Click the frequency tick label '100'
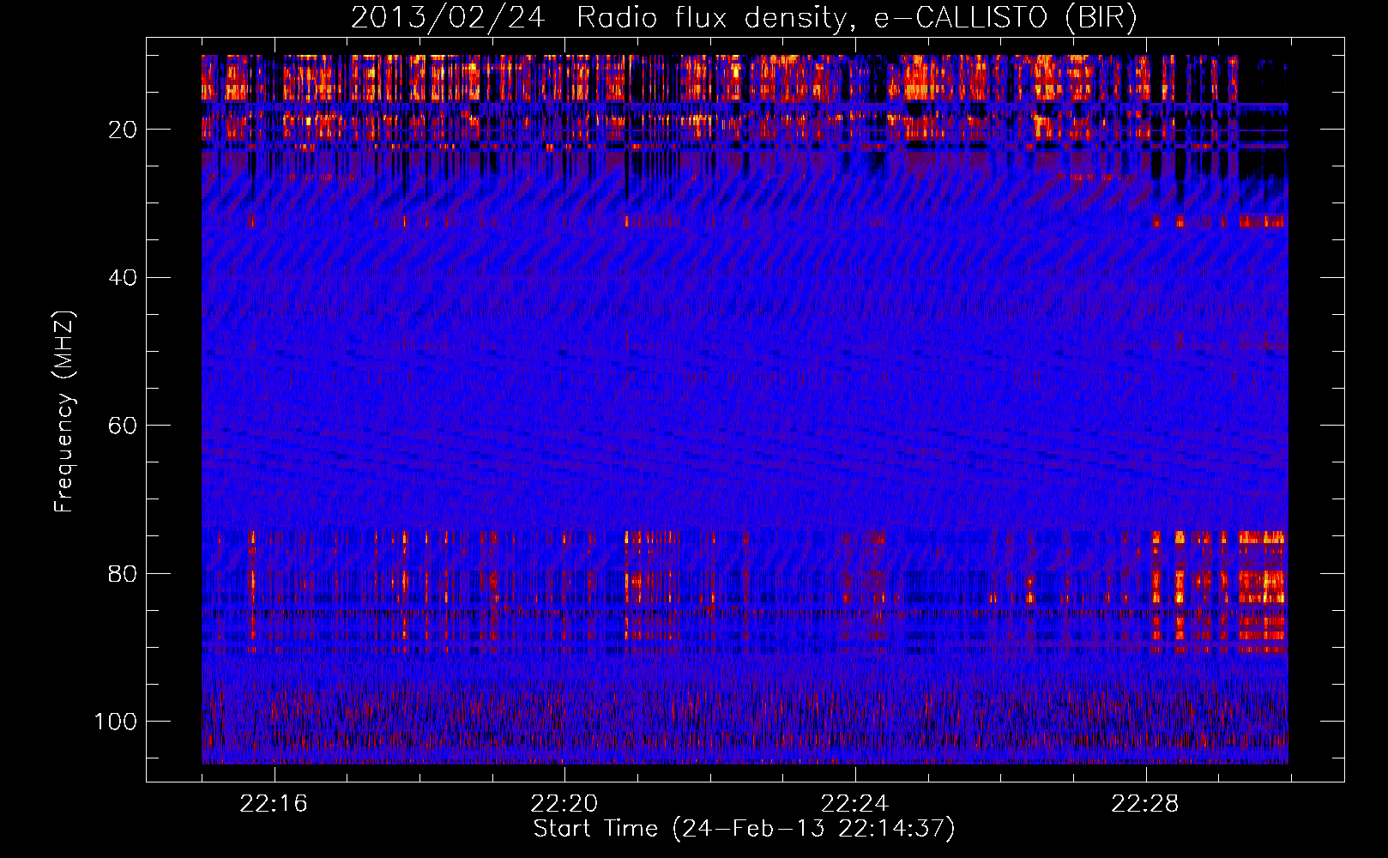The width and height of the screenshot is (1388, 858). (116, 722)
